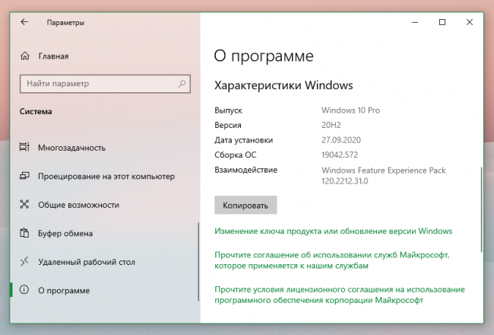
Task: Click the О программе info icon
Action: pos(24,290)
